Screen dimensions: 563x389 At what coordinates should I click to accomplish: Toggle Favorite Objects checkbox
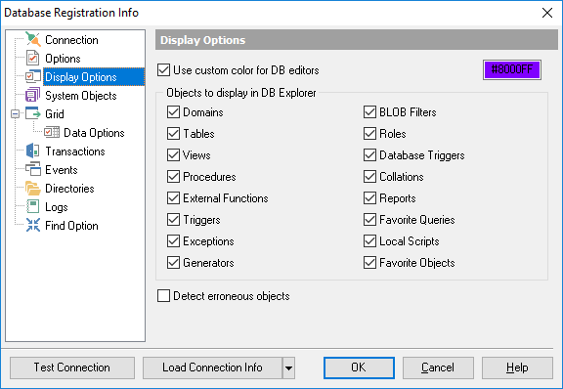pyautogui.click(x=369, y=263)
